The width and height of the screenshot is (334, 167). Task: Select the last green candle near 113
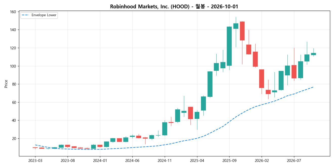coord(314,54)
